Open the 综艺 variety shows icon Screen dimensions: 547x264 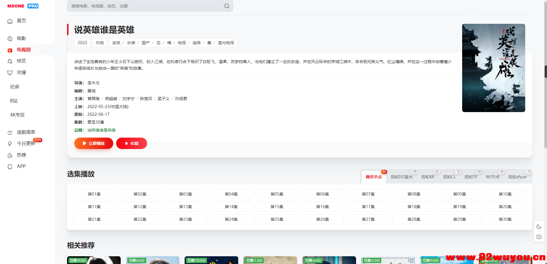tap(10, 61)
